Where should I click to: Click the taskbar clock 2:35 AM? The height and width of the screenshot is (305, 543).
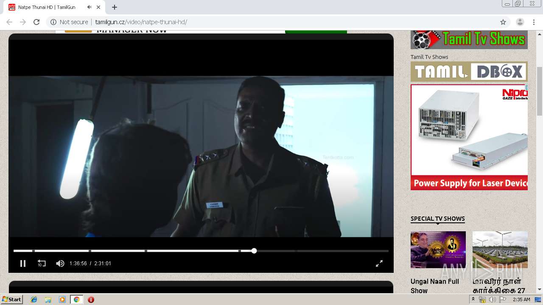tap(521, 299)
